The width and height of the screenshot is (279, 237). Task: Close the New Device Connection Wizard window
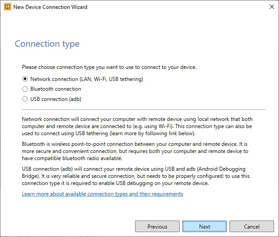[x=271, y=7]
